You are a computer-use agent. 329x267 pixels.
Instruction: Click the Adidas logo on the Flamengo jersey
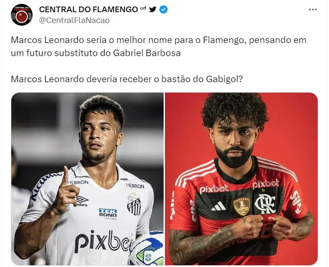(218, 206)
